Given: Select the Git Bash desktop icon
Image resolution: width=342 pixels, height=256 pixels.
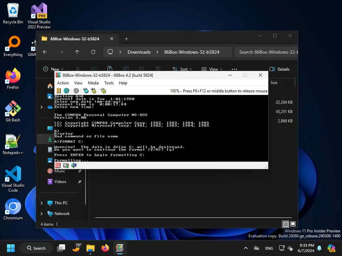Looking at the screenshot, I should coord(13,111).
